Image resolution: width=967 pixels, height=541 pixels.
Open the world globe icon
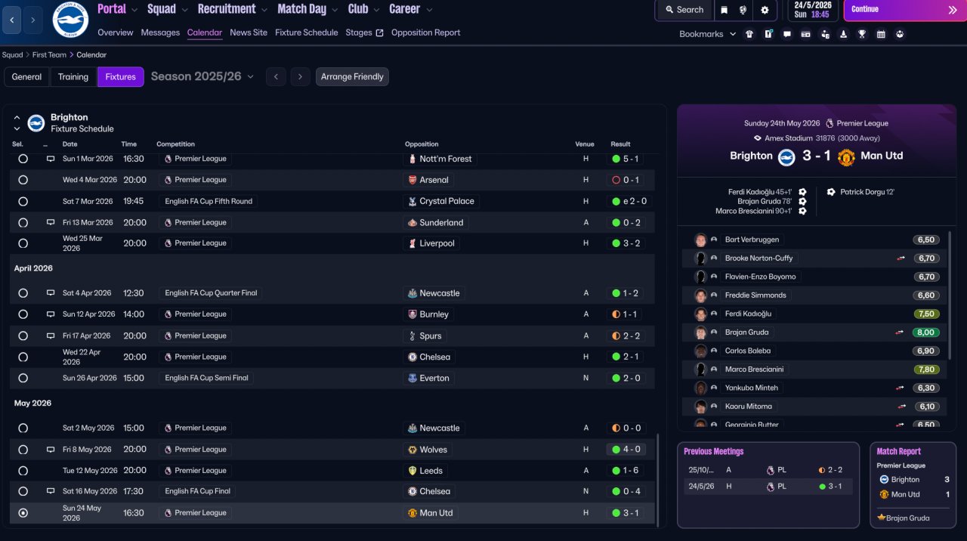(x=743, y=10)
